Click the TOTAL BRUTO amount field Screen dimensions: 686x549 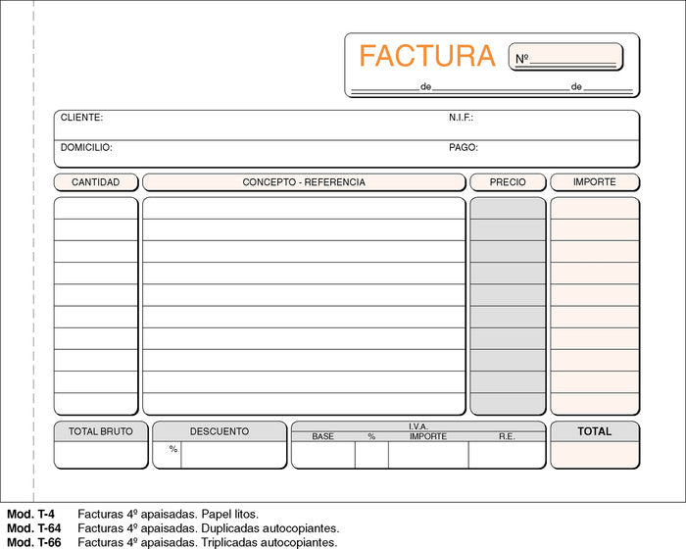(101, 455)
